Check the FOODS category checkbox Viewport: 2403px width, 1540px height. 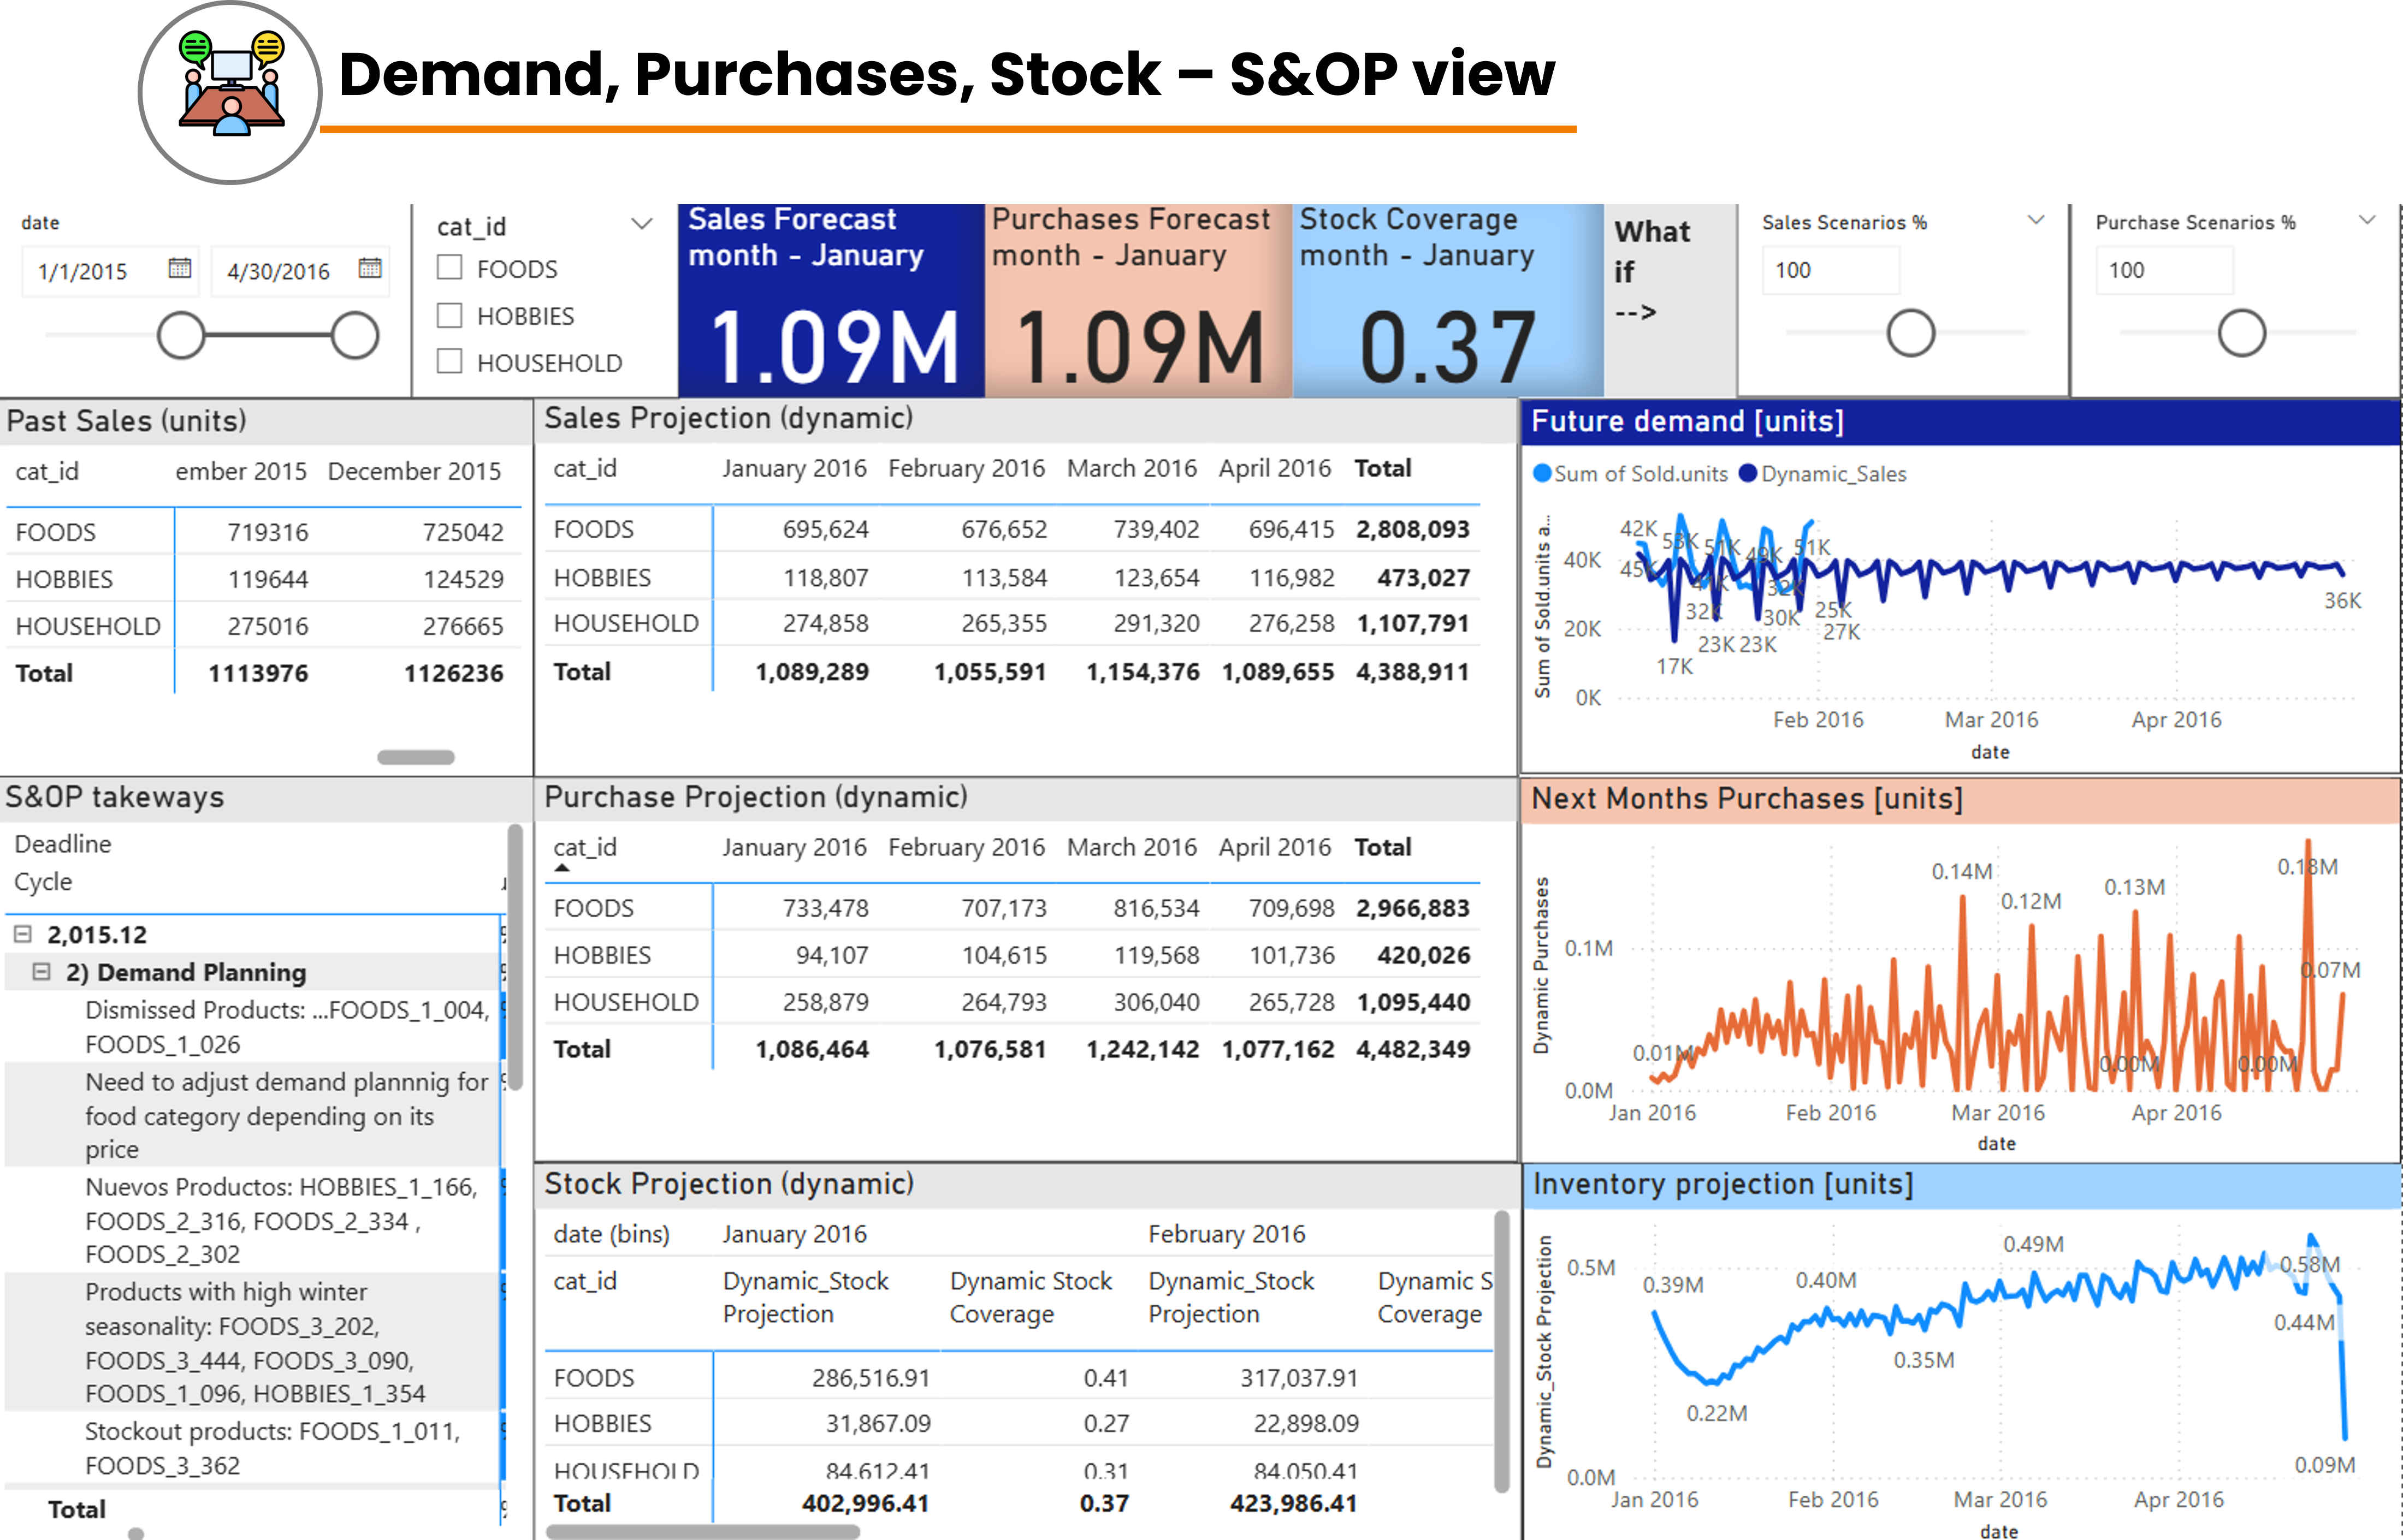(x=450, y=267)
